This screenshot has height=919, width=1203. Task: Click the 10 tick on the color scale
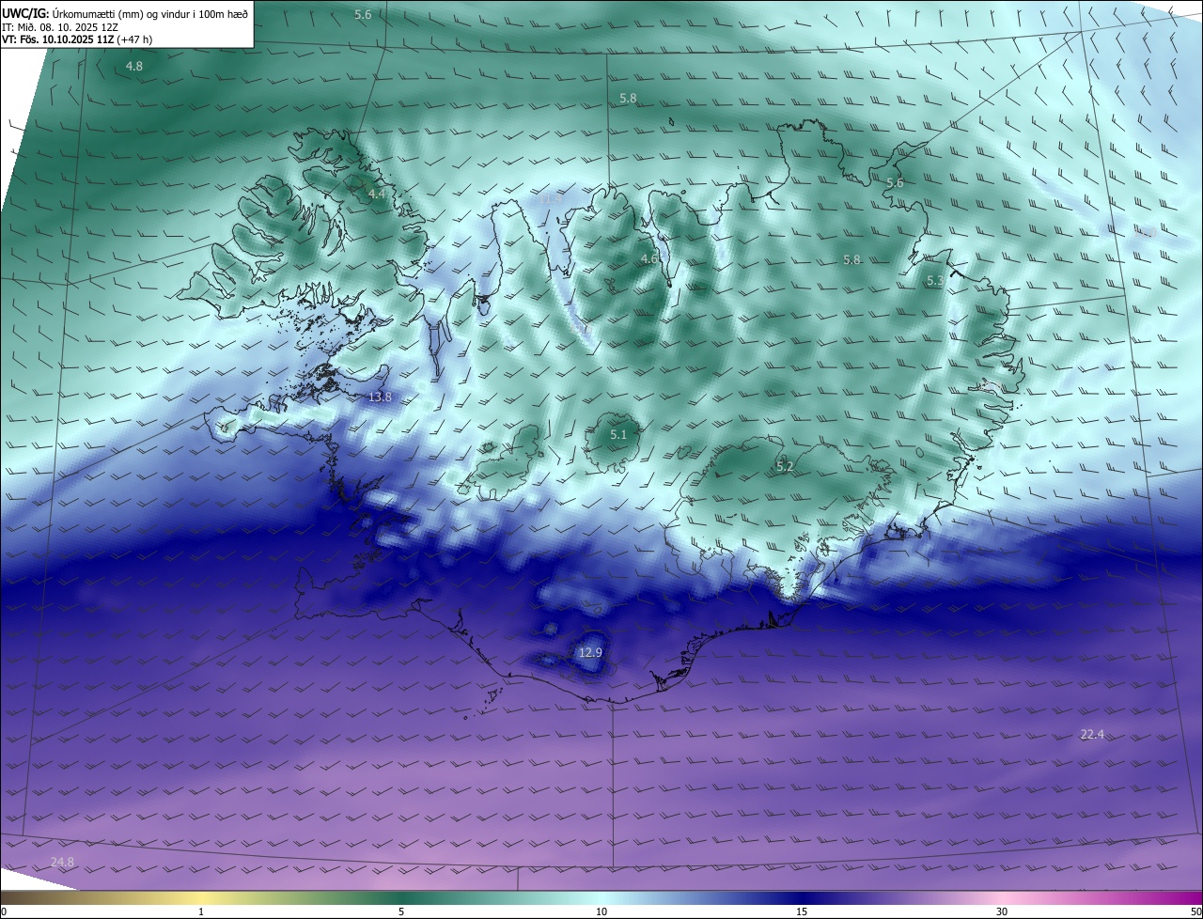tap(601, 912)
